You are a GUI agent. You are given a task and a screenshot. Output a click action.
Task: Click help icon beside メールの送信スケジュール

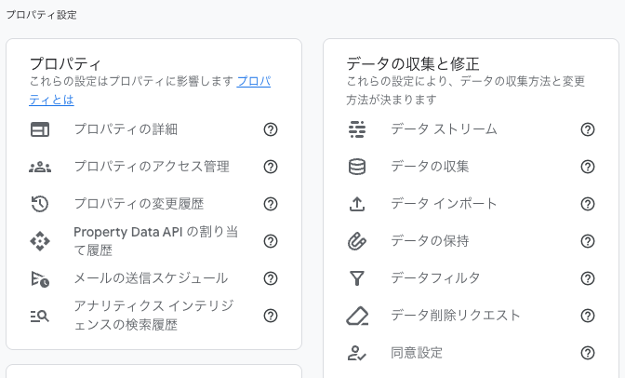tap(271, 278)
